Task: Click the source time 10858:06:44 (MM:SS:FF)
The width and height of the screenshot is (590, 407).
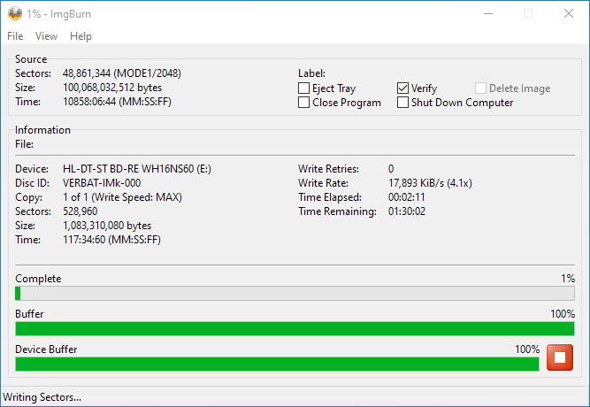Action: (117, 102)
